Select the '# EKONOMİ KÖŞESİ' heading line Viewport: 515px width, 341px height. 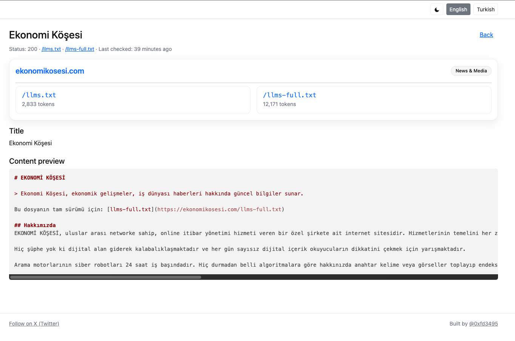(x=40, y=178)
